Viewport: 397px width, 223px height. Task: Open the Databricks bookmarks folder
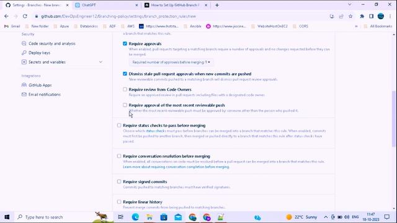(86, 26)
